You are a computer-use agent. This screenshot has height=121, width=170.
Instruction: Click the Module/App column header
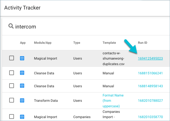coord(43,43)
